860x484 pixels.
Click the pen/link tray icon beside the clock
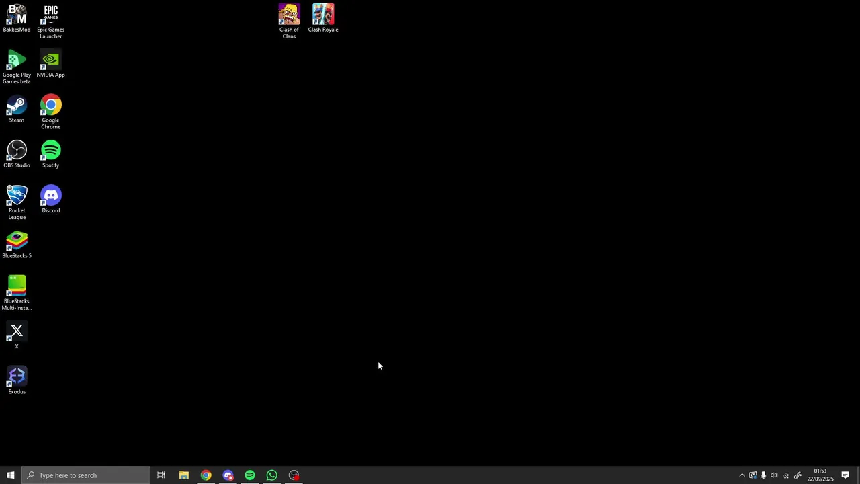(x=798, y=475)
